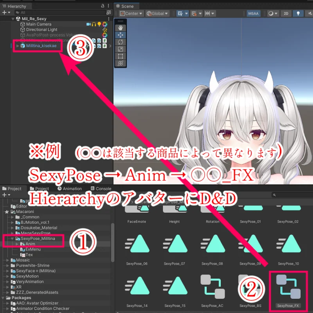Image resolution: width=313 pixels, height=313 pixels.
Task: Open the Hierarchy panel options menu
Action: coord(108,6)
